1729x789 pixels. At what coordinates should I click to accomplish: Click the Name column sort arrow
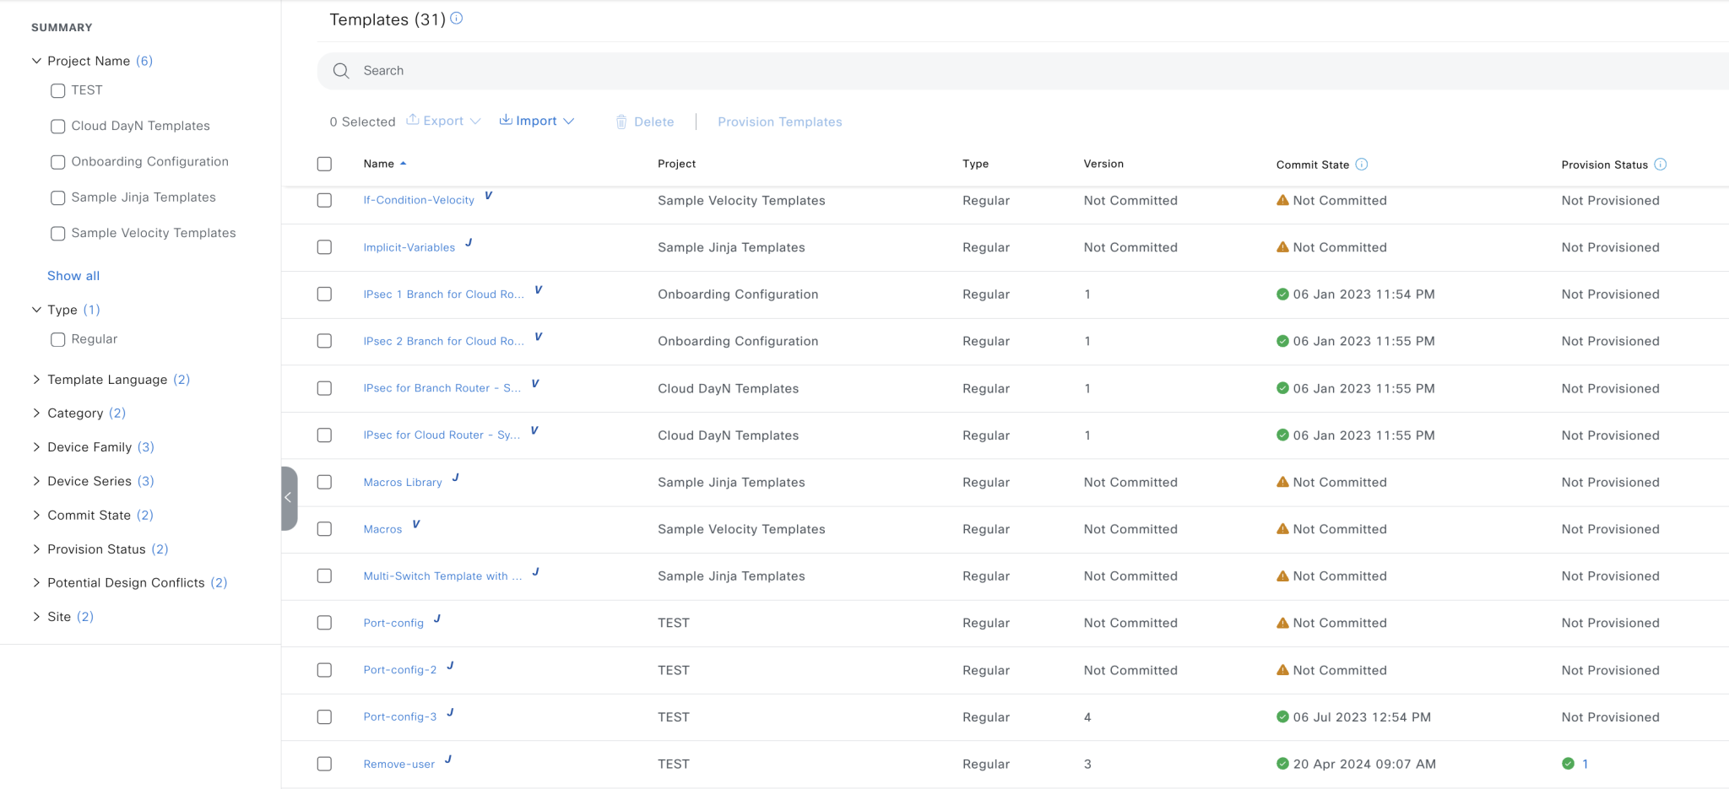click(x=404, y=164)
